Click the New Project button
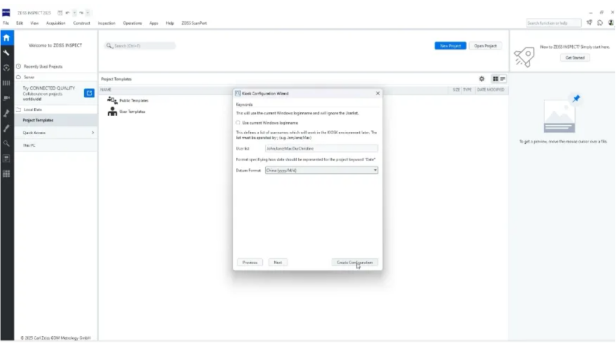This screenshot has height=343, width=616. pos(450,46)
